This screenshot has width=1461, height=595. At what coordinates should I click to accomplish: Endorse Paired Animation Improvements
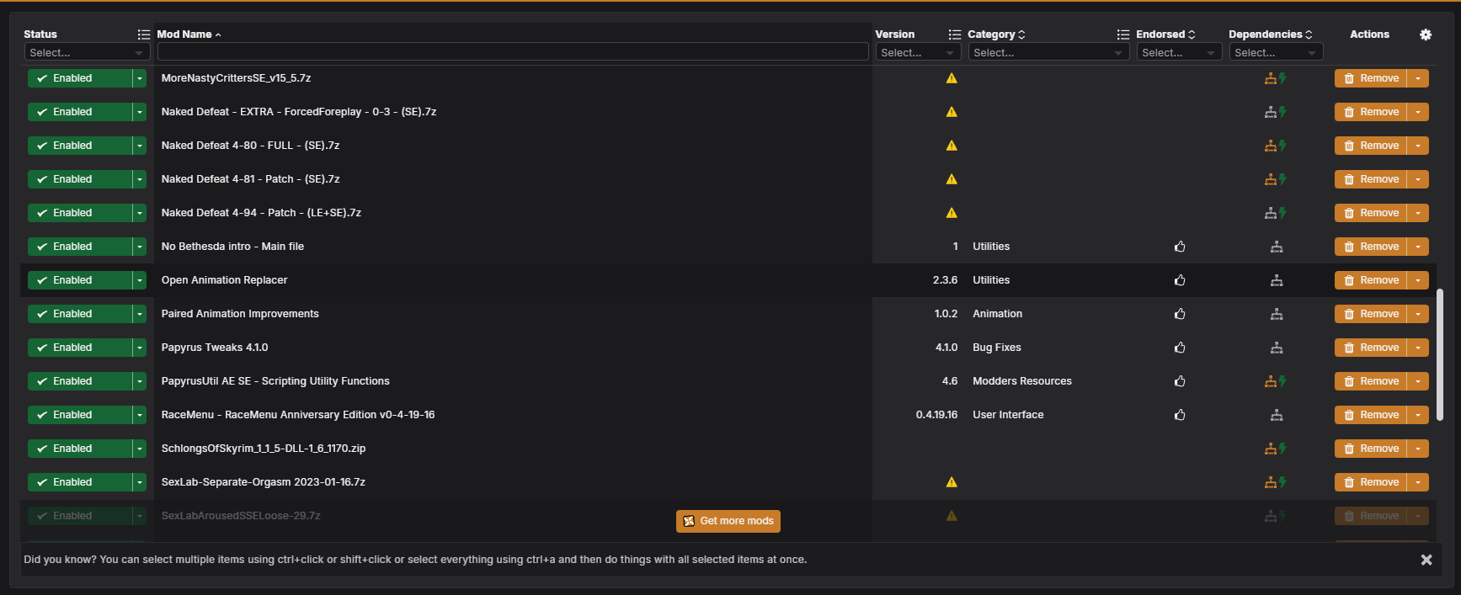(1180, 314)
